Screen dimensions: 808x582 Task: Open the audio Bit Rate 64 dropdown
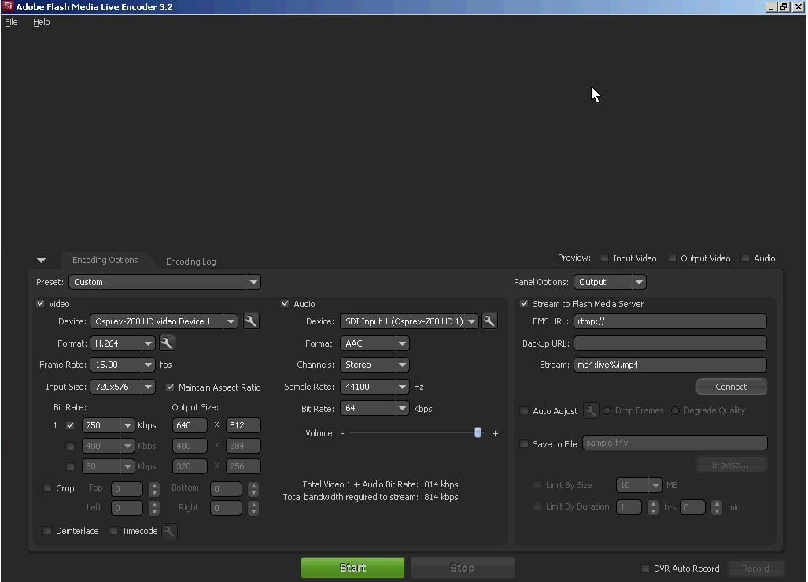coord(374,408)
